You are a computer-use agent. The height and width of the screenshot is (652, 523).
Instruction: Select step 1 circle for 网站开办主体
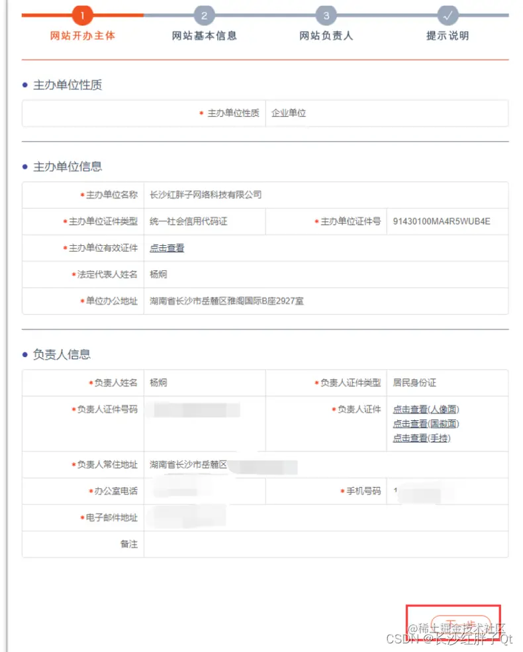pyautogui.click(x=82, y=15)
